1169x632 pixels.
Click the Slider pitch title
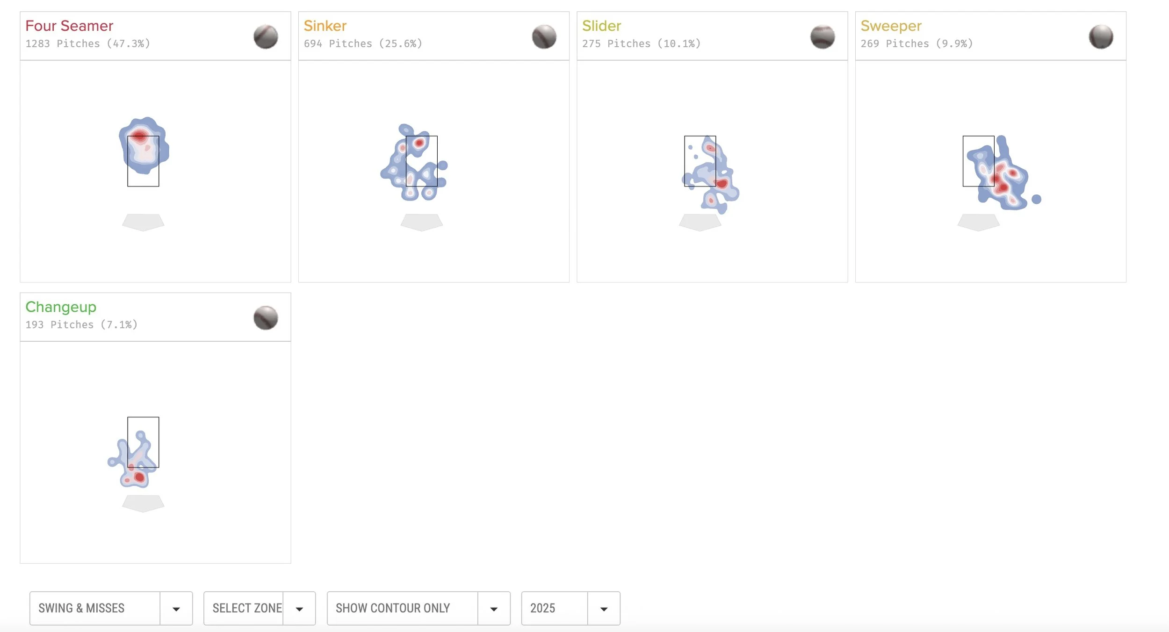(x=601, y=26)
